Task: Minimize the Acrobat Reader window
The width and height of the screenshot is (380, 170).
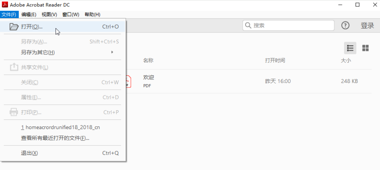Action: pos(340,5)
